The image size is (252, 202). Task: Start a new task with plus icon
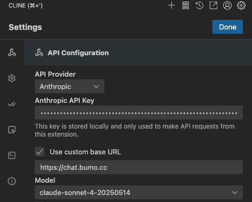171,5
